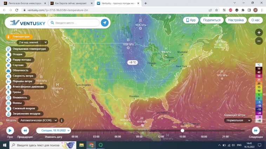Jump to the next (Следующее) time step
Viewport: 266px width, 149px height.
coord(256,130)
